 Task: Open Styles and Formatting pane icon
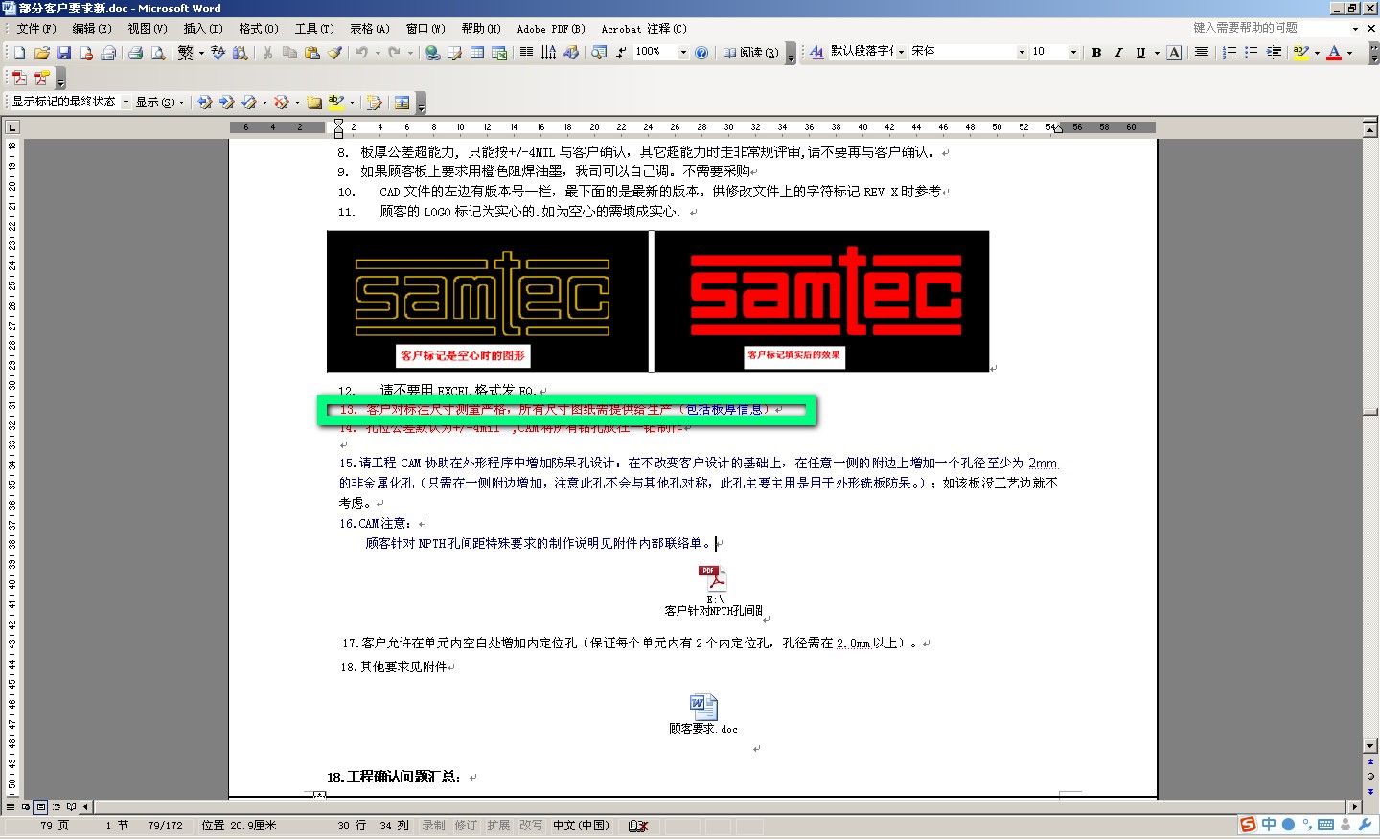pos(816,53)
